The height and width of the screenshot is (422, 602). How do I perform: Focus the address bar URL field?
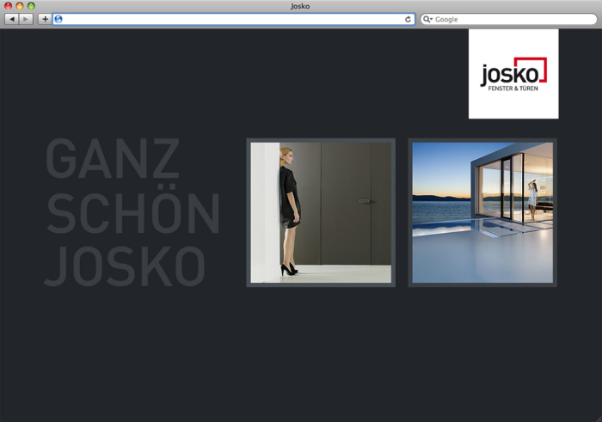tap(233, 19)
